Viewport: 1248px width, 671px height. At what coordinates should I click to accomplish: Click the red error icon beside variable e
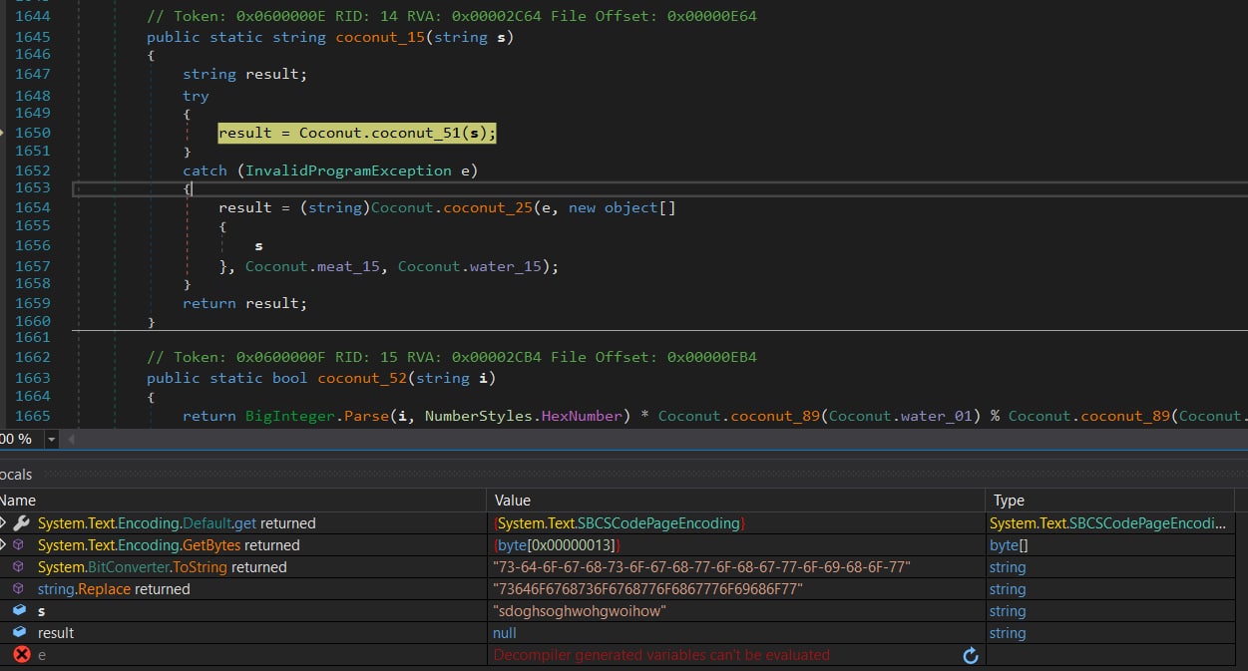coord(21,655)
